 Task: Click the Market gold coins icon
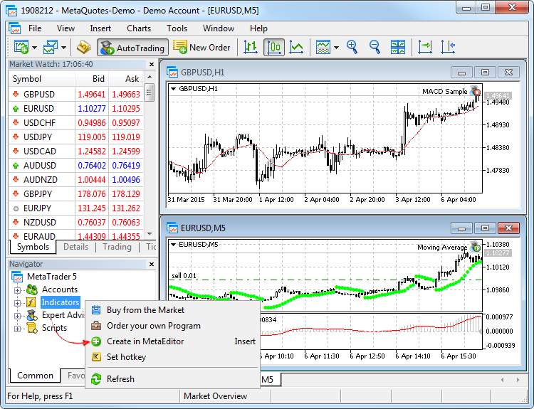click(83, 47)
